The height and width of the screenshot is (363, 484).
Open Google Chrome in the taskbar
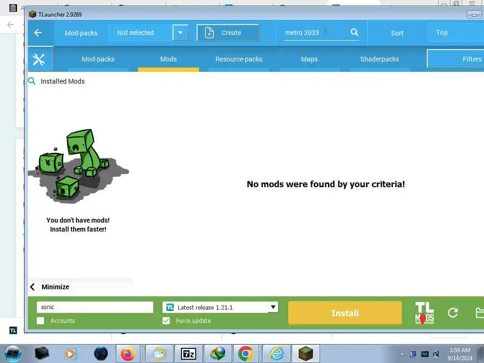pos(246,354)
